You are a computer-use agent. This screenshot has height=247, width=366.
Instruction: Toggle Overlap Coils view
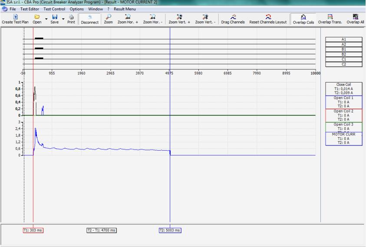pos(303,19)
